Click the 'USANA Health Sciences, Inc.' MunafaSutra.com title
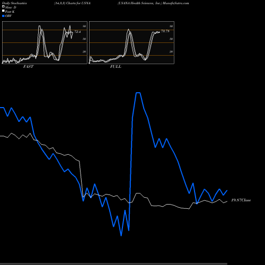This screenshot has width=265, height=265. coord(153,3)
